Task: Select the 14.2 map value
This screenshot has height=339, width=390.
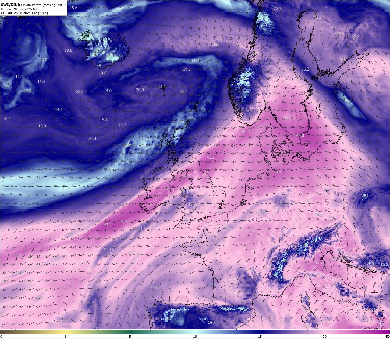Action: tap(59, 110)
